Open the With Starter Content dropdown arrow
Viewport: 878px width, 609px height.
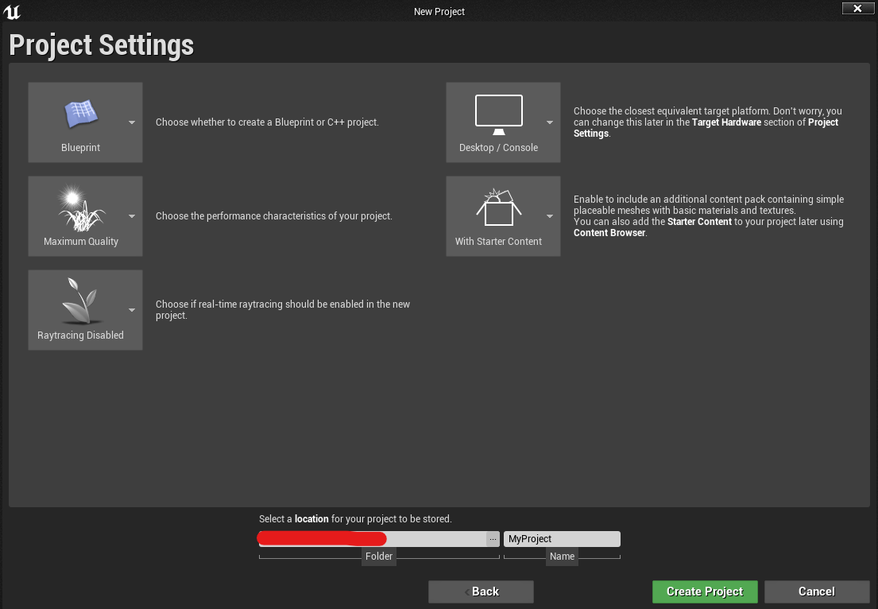(x=549, y=216)
